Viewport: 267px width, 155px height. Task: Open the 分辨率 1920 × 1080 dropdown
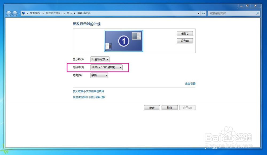click(x=107, y=67)
